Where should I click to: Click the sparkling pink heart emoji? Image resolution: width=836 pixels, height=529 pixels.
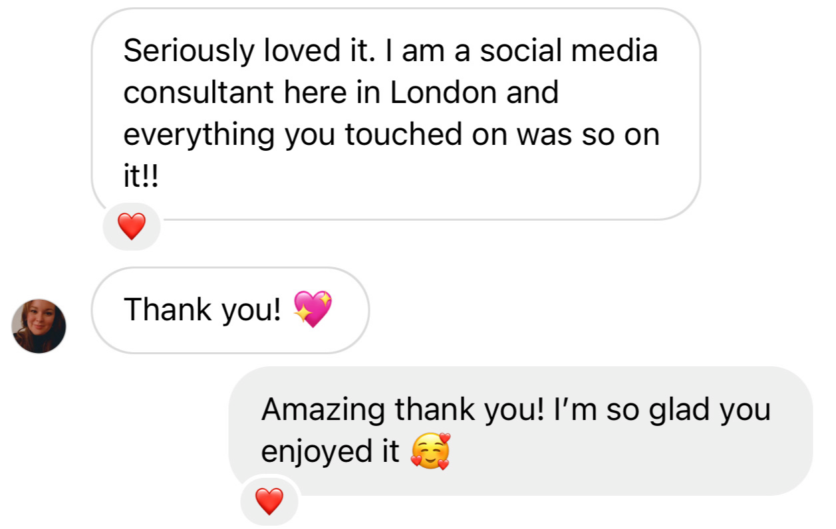click(x=312, y=309)
